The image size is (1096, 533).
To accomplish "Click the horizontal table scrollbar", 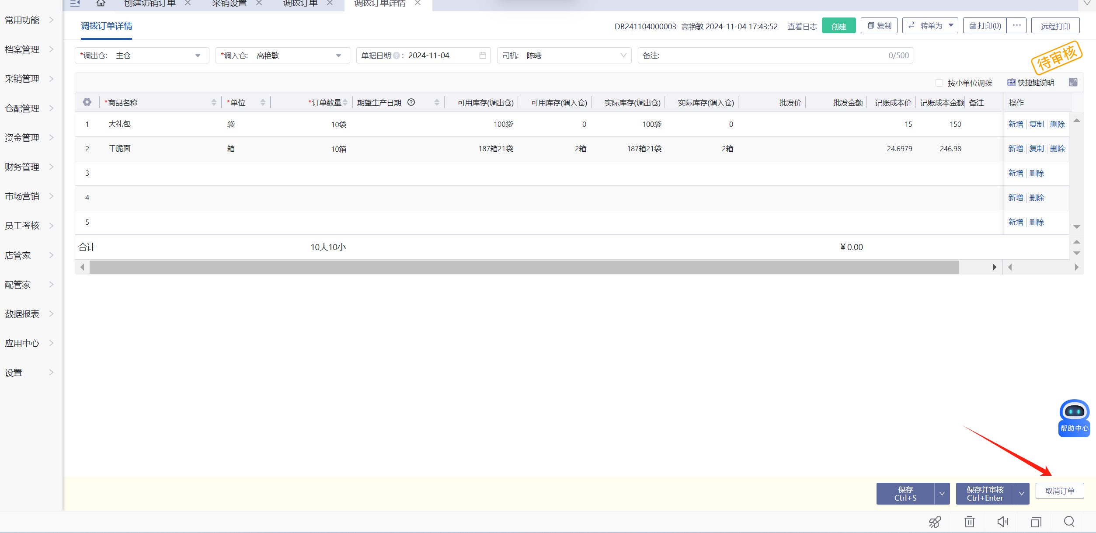I will tap(524, 267).
